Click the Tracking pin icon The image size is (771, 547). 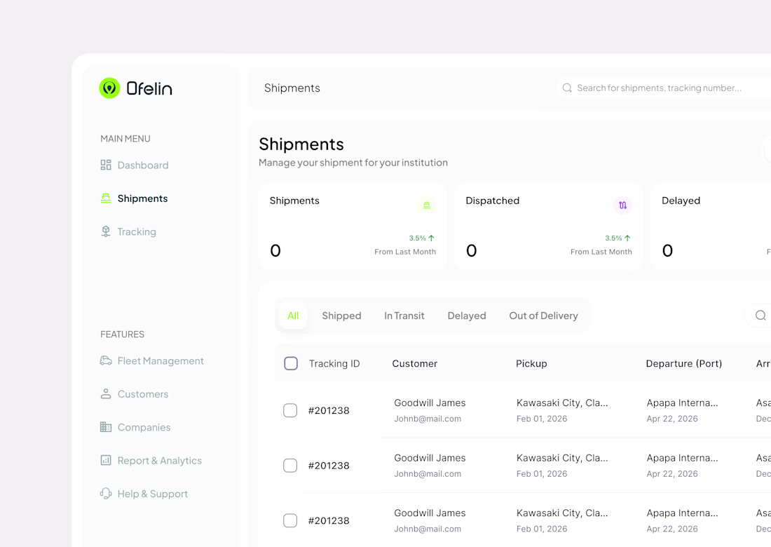point(106,231)
